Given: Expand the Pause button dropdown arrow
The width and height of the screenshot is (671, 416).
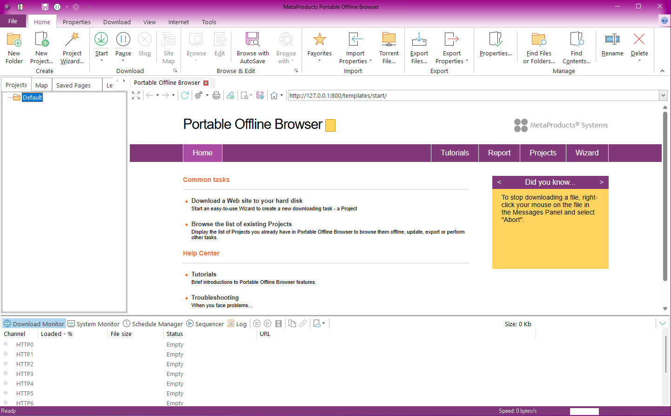Looking at the screenshot, I should point(123,60).
